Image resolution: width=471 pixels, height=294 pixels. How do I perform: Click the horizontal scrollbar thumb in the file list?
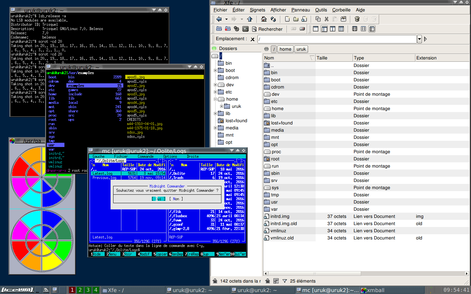tap(315, 273)
